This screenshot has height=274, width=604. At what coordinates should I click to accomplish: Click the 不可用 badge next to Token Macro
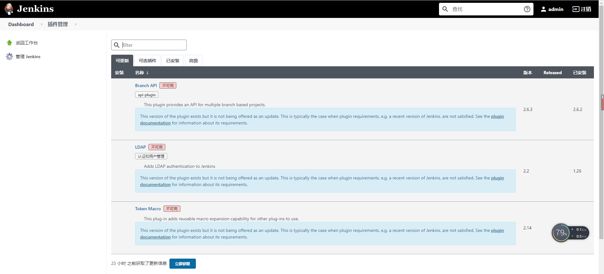click(x=172, y=209)
